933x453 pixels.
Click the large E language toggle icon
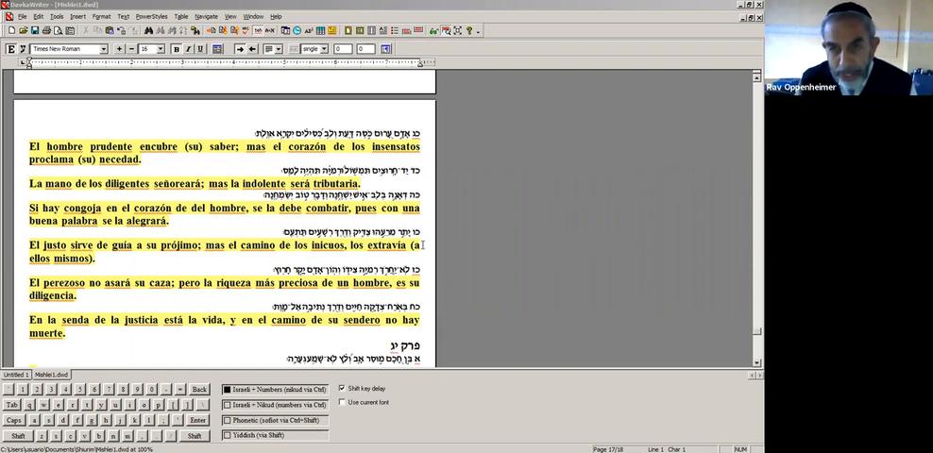[x=10, y=49]
